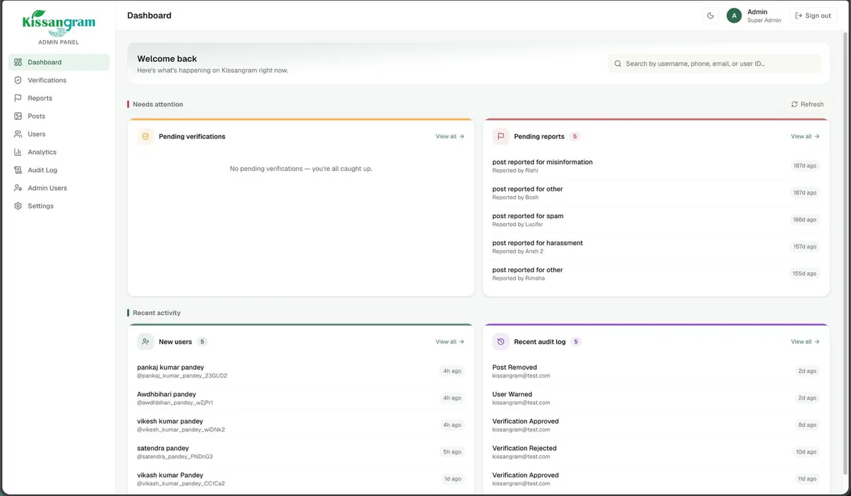
Task: View all pending reports
Action: (x=805, y=136)
